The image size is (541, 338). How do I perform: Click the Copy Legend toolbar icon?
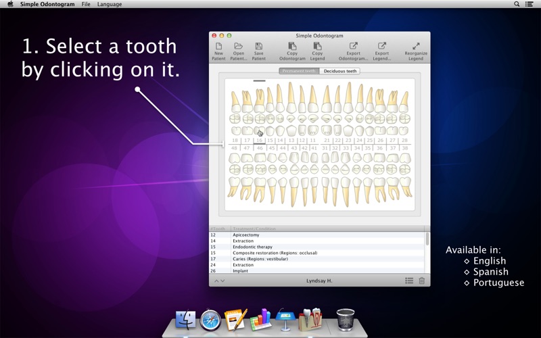point(317,51)
